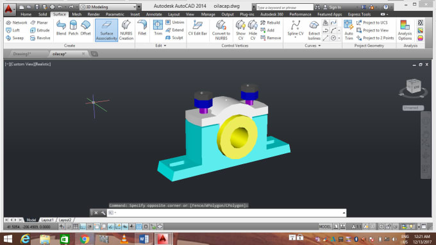The image size is (436, 245).
Task: Click the Sign In button
Action: pos(333,7)
